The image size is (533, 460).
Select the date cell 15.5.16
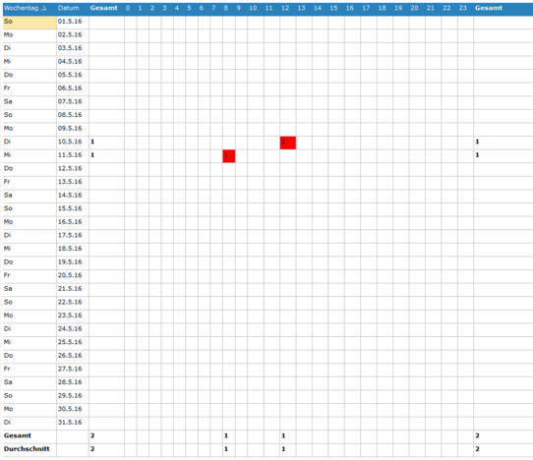[70, 208]
